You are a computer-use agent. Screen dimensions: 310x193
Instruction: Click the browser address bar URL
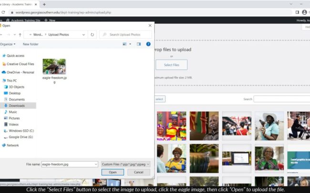[x=63, y=12]
